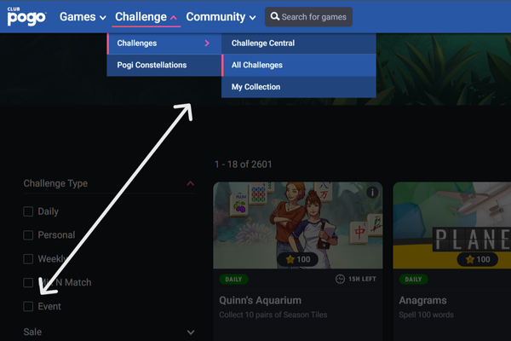The height and width of the screenshot is (341, 511).
Task: Tick the Event checkbox
Action: click(28, 306)
